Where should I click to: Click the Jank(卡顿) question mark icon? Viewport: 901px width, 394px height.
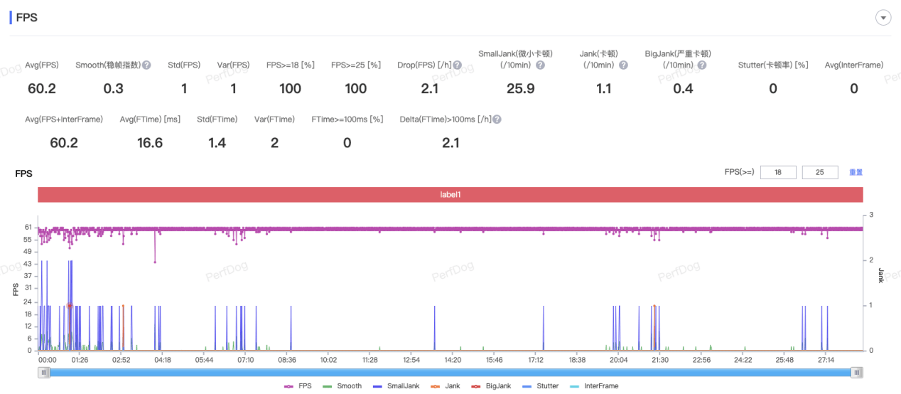(x=623, y=65)
